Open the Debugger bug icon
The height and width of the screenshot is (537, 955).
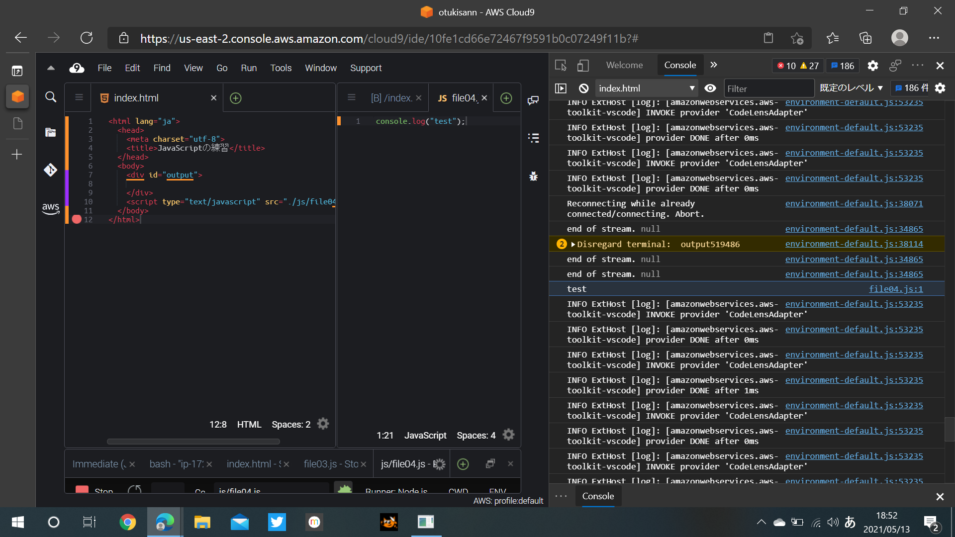[x=533, y=176]
